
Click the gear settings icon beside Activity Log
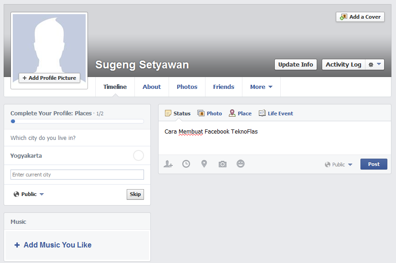click(371, 65)
